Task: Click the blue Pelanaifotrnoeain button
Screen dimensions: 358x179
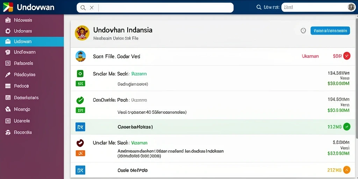Action: (330, 31)
